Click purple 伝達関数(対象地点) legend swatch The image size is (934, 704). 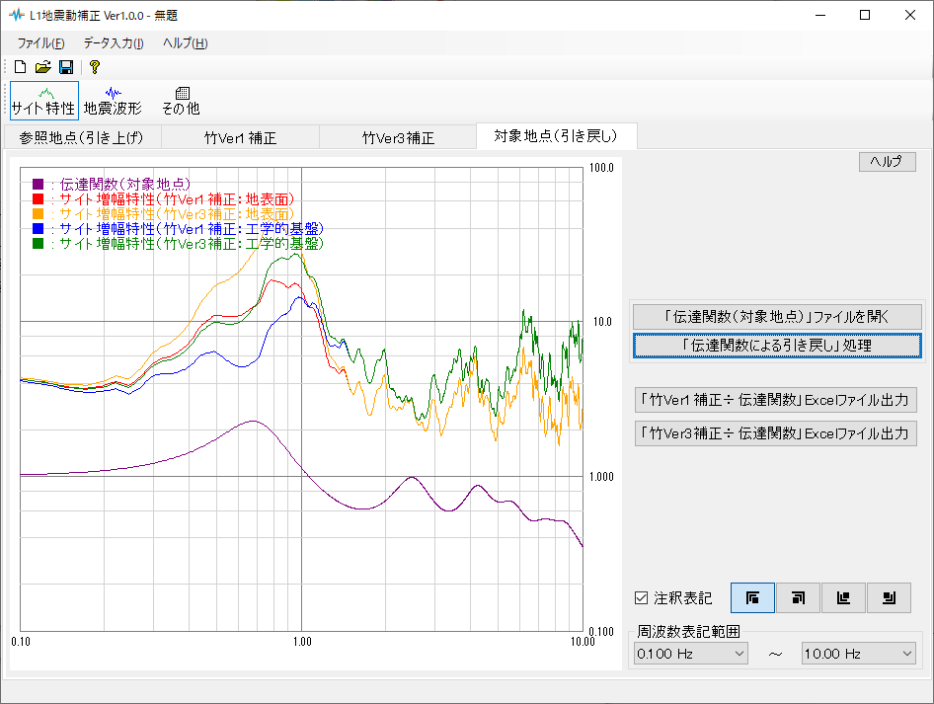click(39, 184)
